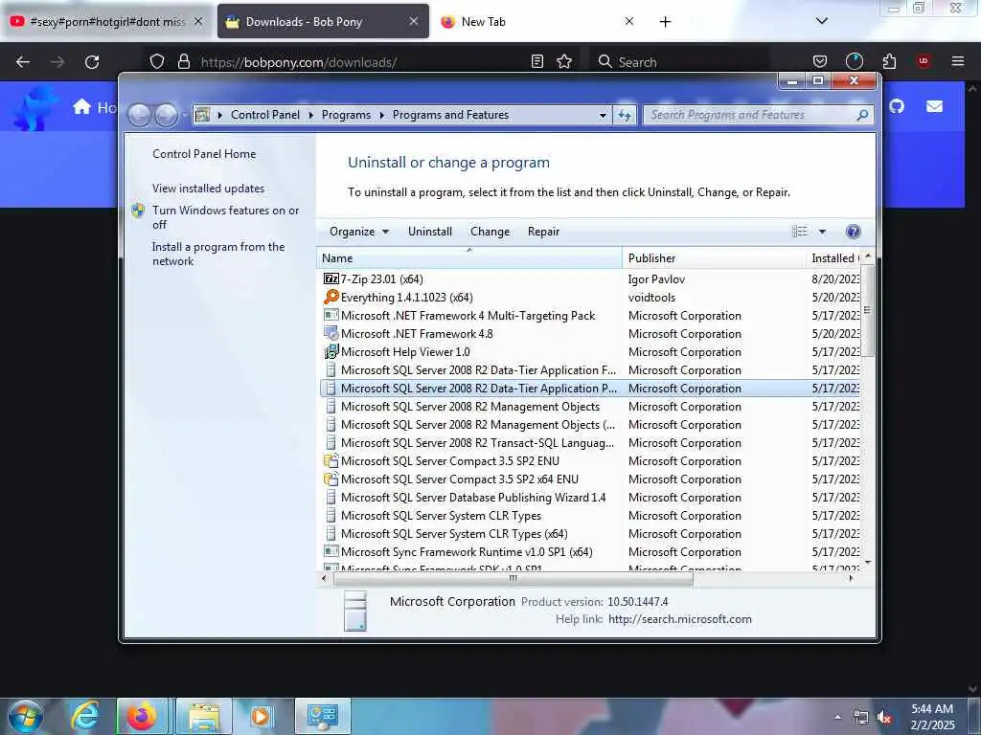The height and width of the screenshot is (735, 981).
Task: Click Change in the toolbar
Action: click(490, 232)
